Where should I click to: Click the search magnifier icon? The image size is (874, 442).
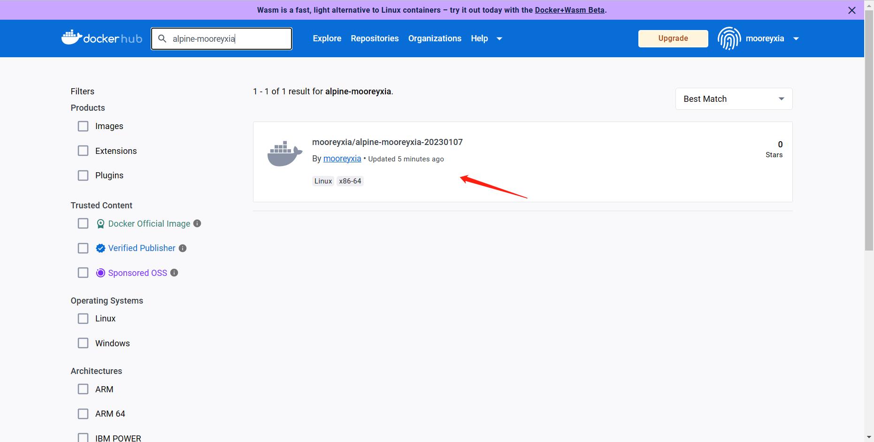pyautogui.click(x=162, y=38)
